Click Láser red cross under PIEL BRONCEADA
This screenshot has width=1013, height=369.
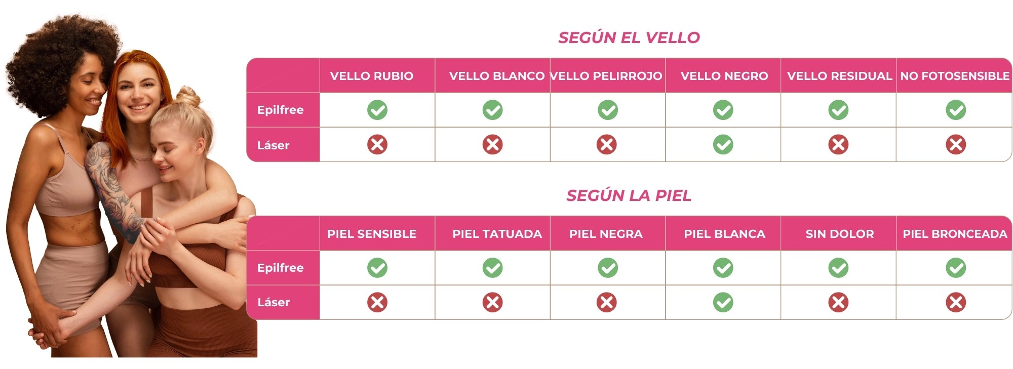tap(956, 303)
